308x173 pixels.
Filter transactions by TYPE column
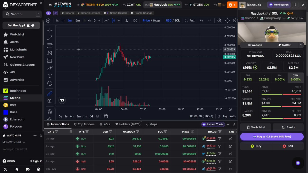(87, 132)
